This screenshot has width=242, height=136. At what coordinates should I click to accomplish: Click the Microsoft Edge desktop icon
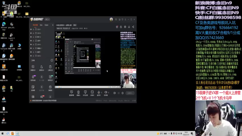pos(4,26)
